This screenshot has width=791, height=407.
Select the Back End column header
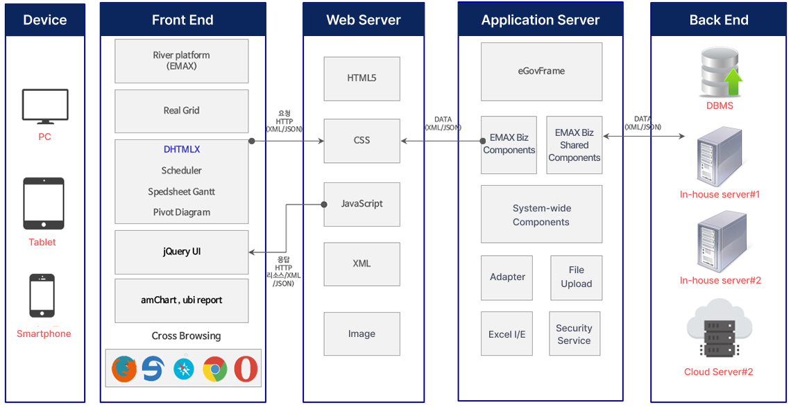tap(719, 19)
